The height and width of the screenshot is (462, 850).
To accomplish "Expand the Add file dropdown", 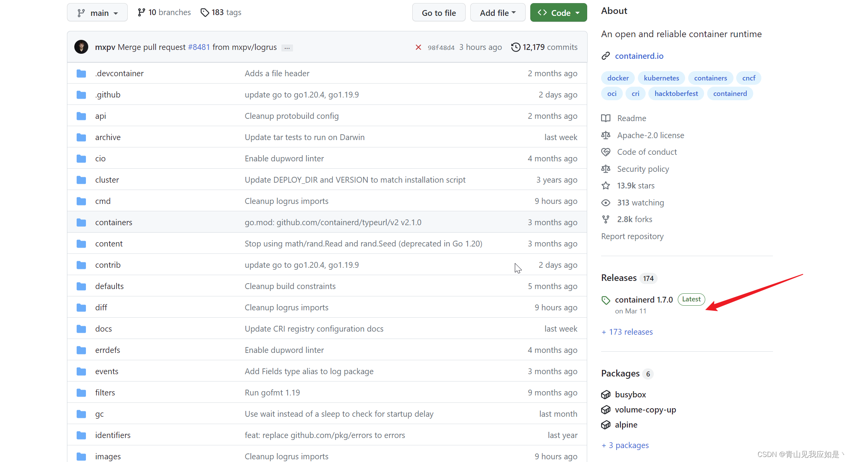I will (x=497, y=13).
